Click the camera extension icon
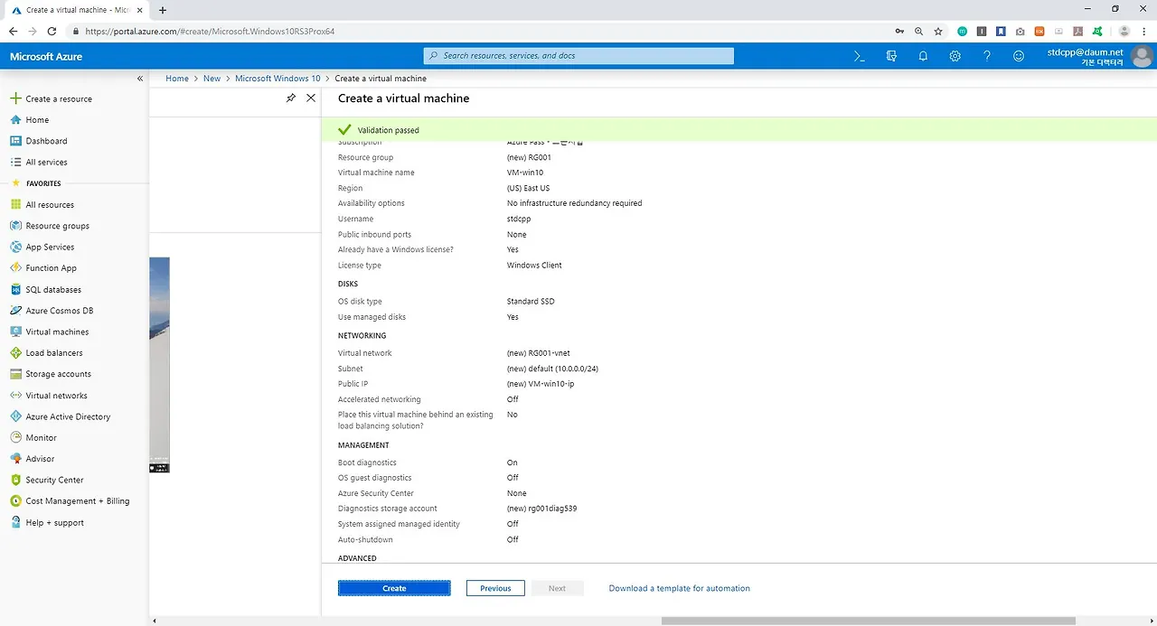 click(x=1020, y=31)
